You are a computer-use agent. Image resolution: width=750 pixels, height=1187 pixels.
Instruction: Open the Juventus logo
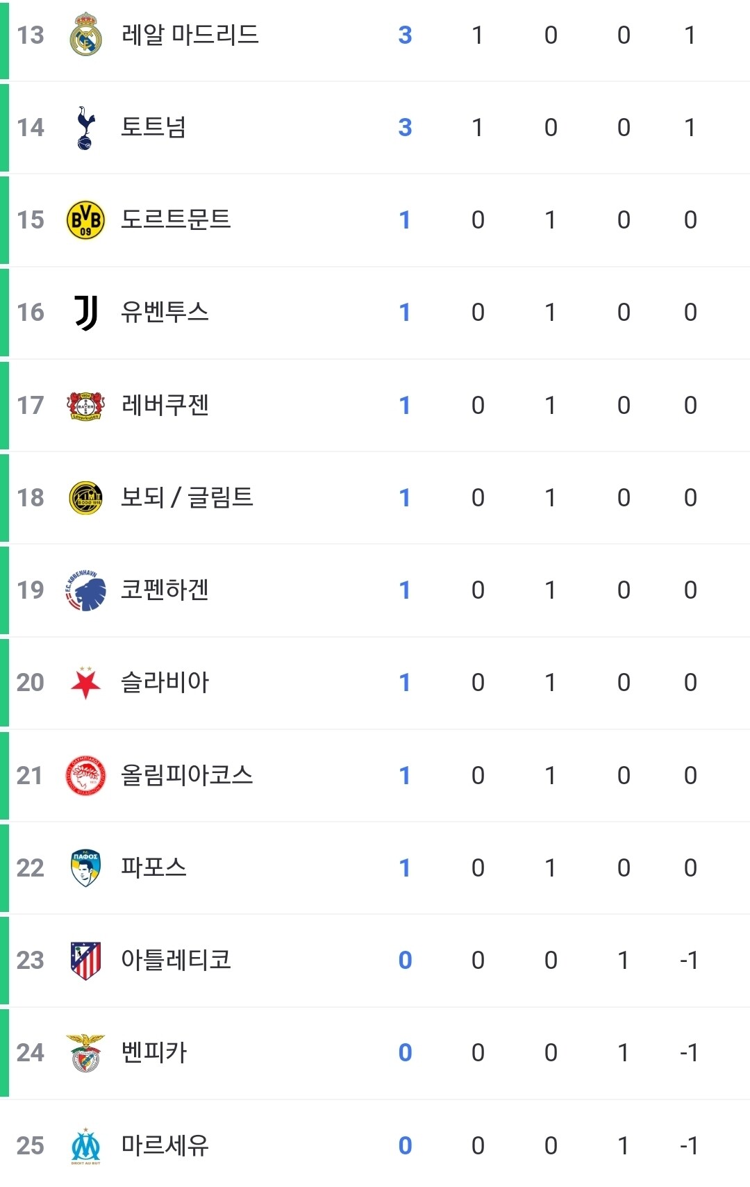[86, 313]
